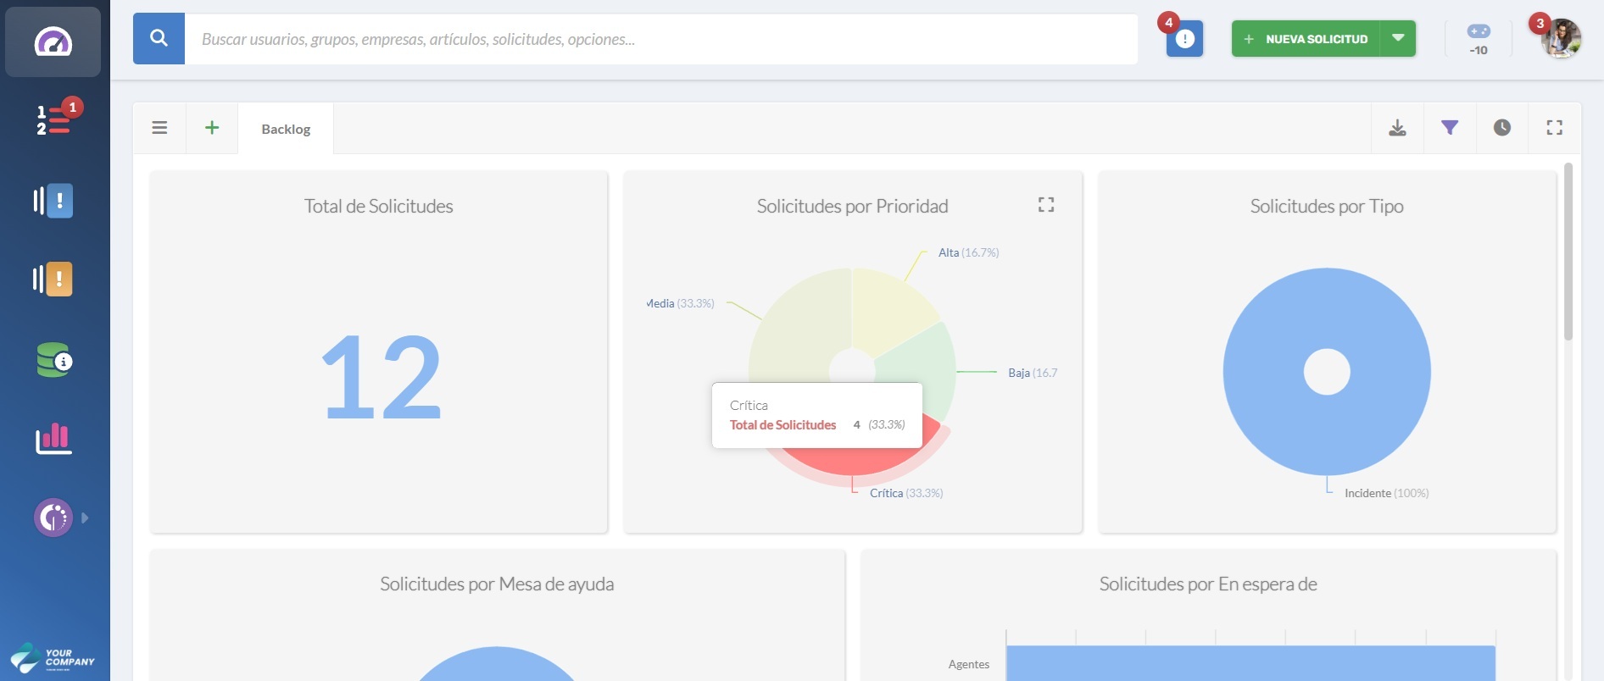Click the Solicitudes por Prioridad title
This screenshot has width=1604, height=681.
tap(852, 206)
